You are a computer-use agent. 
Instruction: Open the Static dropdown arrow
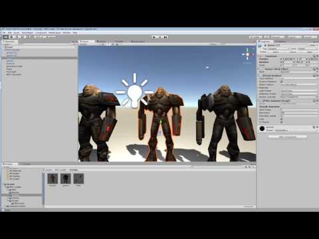coord(316,45)
